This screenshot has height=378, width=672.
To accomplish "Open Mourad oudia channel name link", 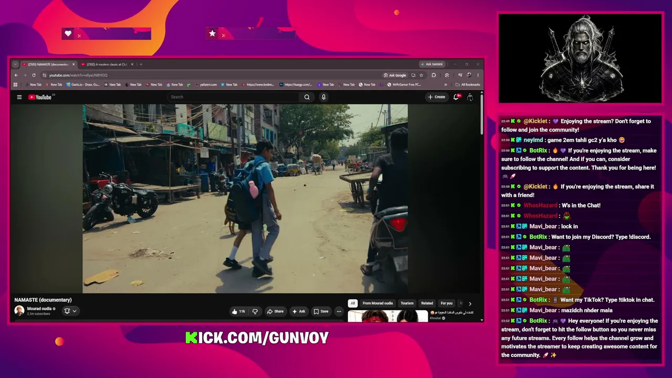I will 39,309.
